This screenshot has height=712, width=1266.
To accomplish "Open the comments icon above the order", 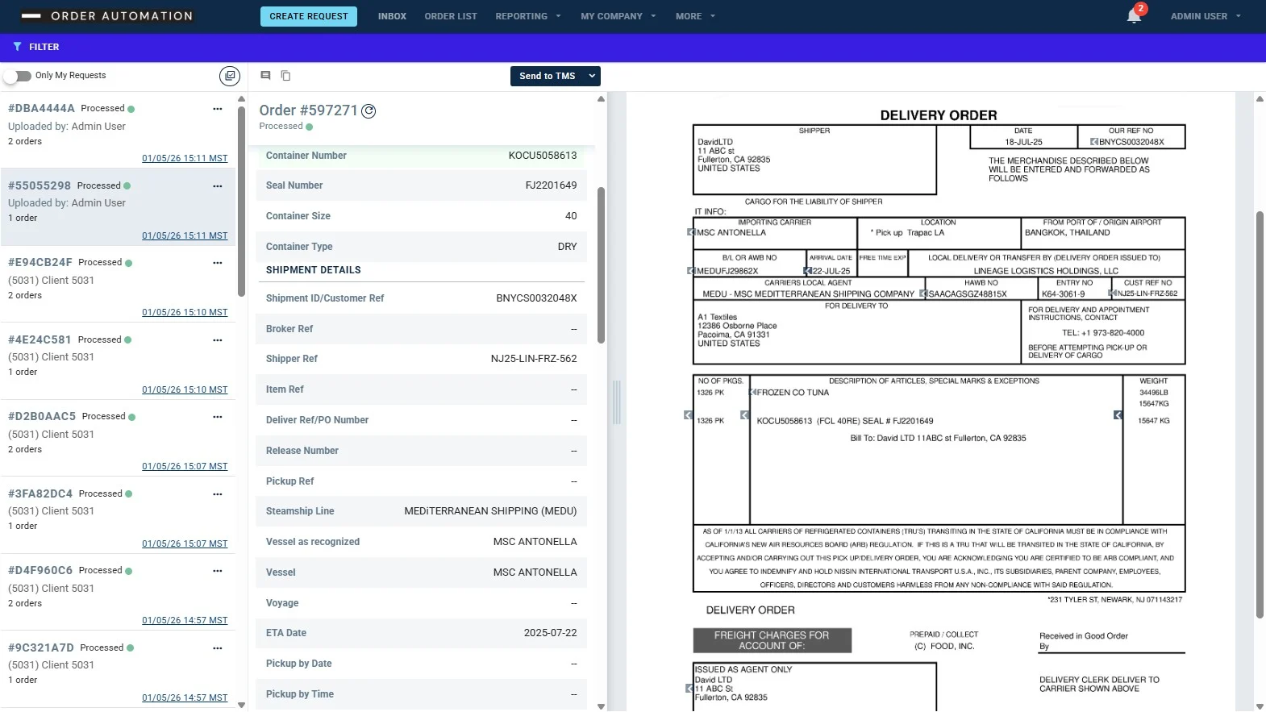I will pos(265,75).
